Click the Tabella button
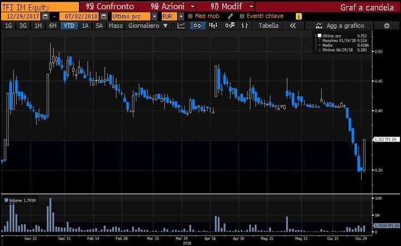Image resolution: width=401 pixels, height=246 pixels. click(268, 26)
